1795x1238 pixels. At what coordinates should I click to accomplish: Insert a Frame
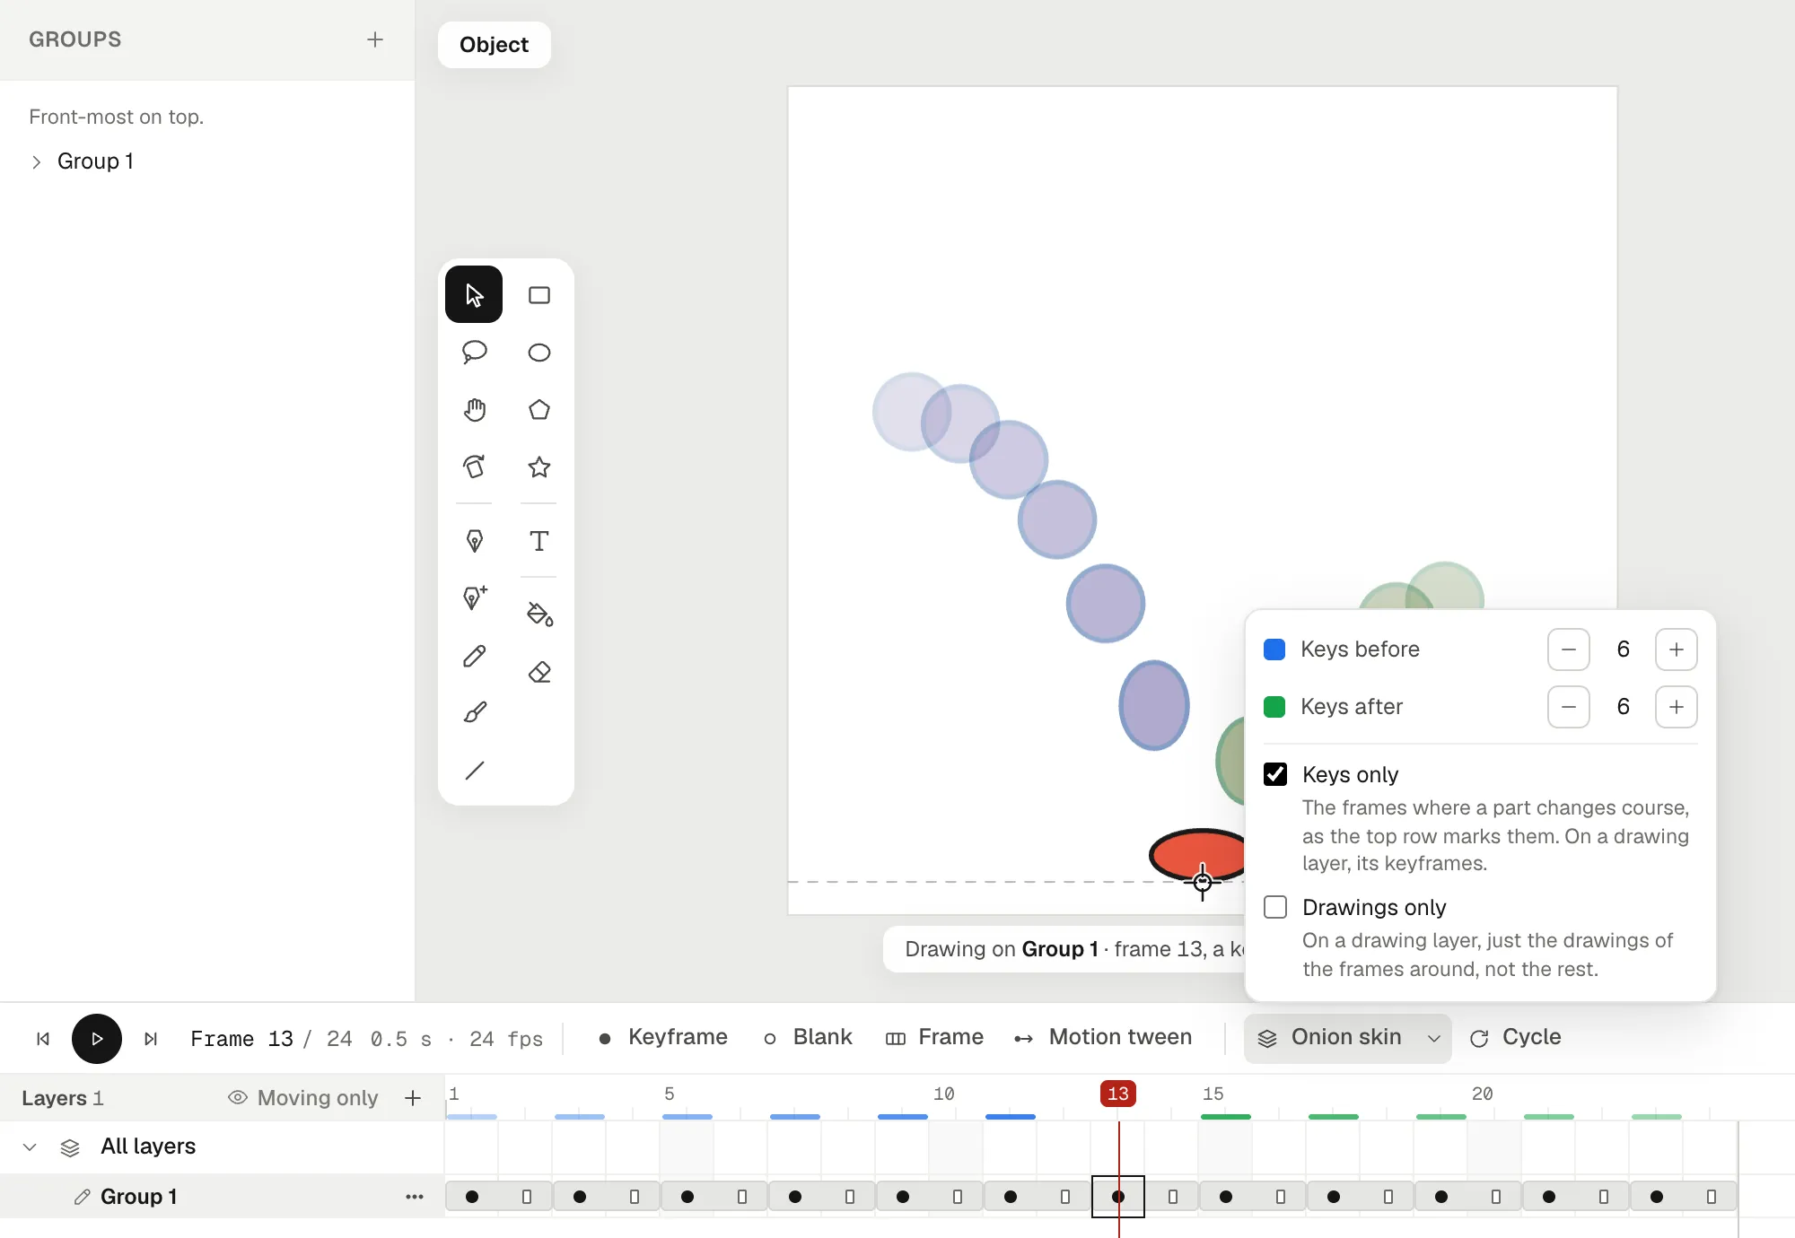tap(934, 1038)
